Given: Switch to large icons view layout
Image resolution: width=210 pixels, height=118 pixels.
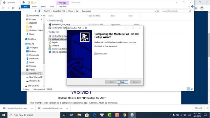Looking at the screenshot, I should pos(192,89).
